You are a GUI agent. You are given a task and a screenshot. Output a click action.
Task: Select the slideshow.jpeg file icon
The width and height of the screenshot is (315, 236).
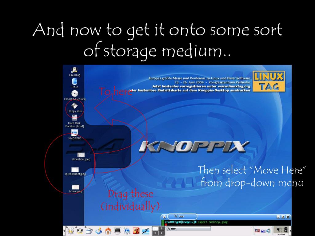tap(81, 157)
